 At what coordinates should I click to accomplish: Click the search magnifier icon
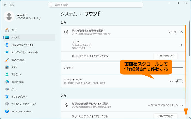point(51,5)
